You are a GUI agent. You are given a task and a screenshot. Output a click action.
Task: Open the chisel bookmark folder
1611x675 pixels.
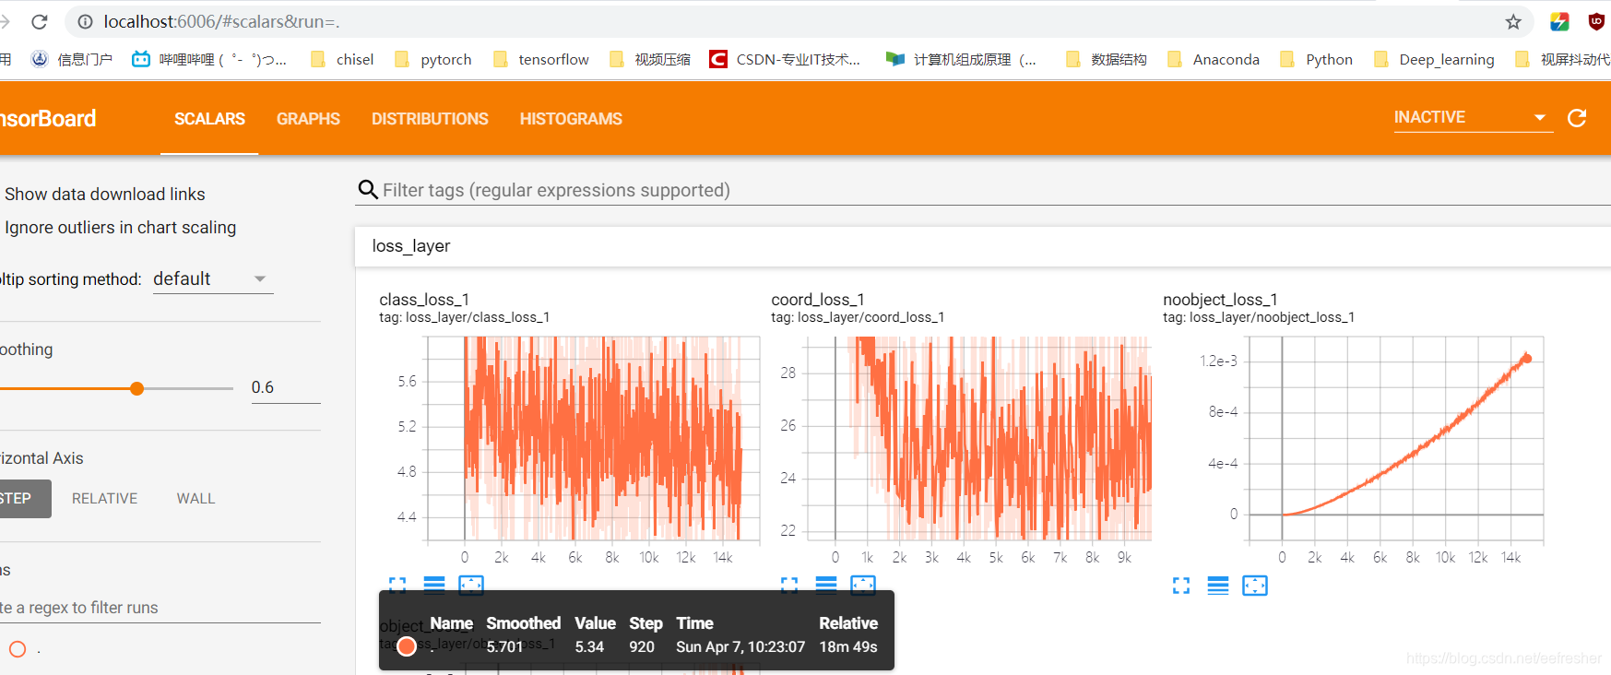pos(342,59)
